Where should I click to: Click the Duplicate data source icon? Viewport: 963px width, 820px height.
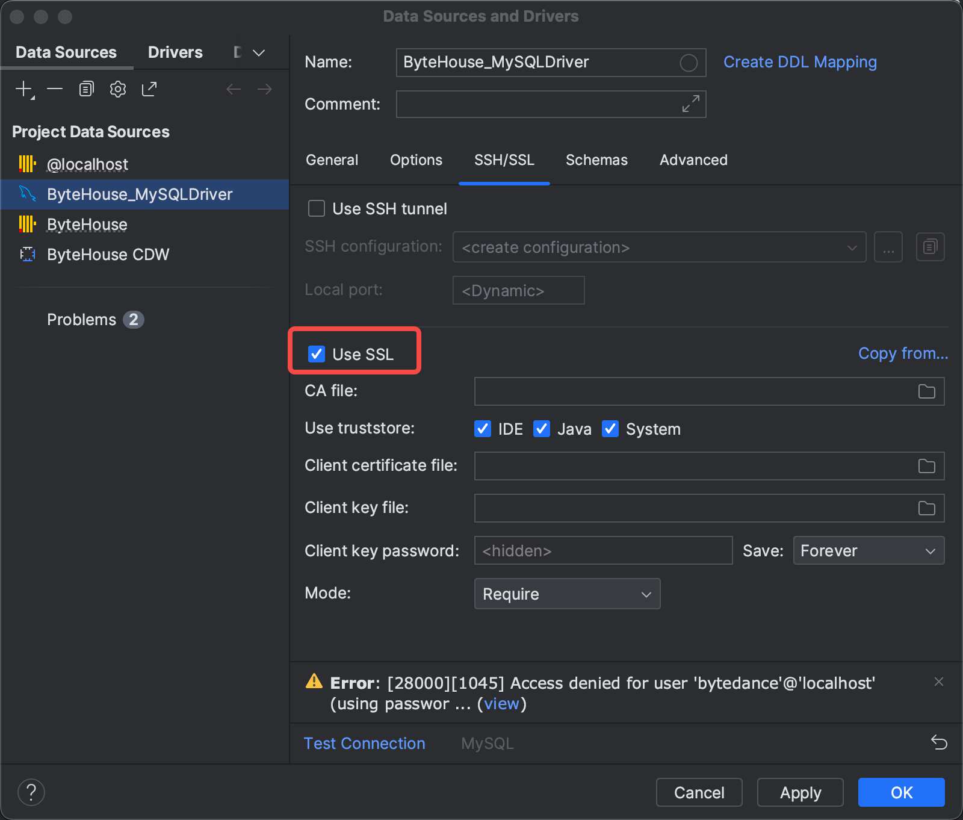coord(87,89)
